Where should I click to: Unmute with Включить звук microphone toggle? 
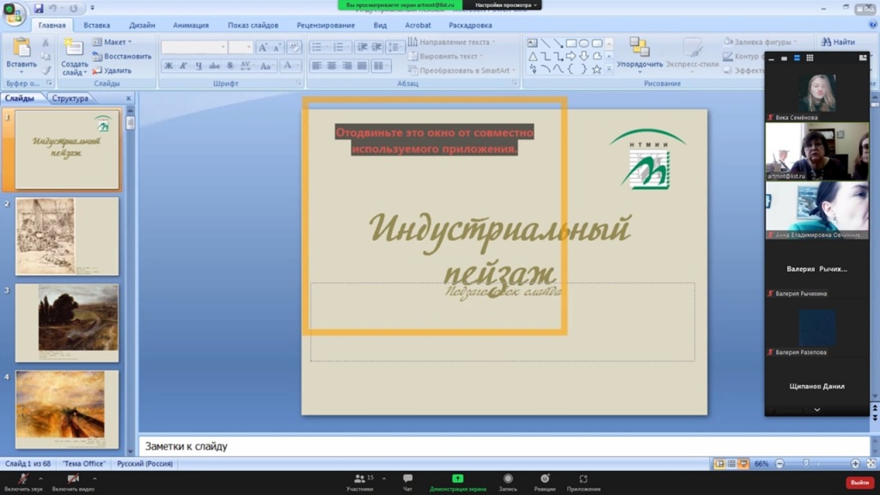pyautogui.click(x=23, y=479)
